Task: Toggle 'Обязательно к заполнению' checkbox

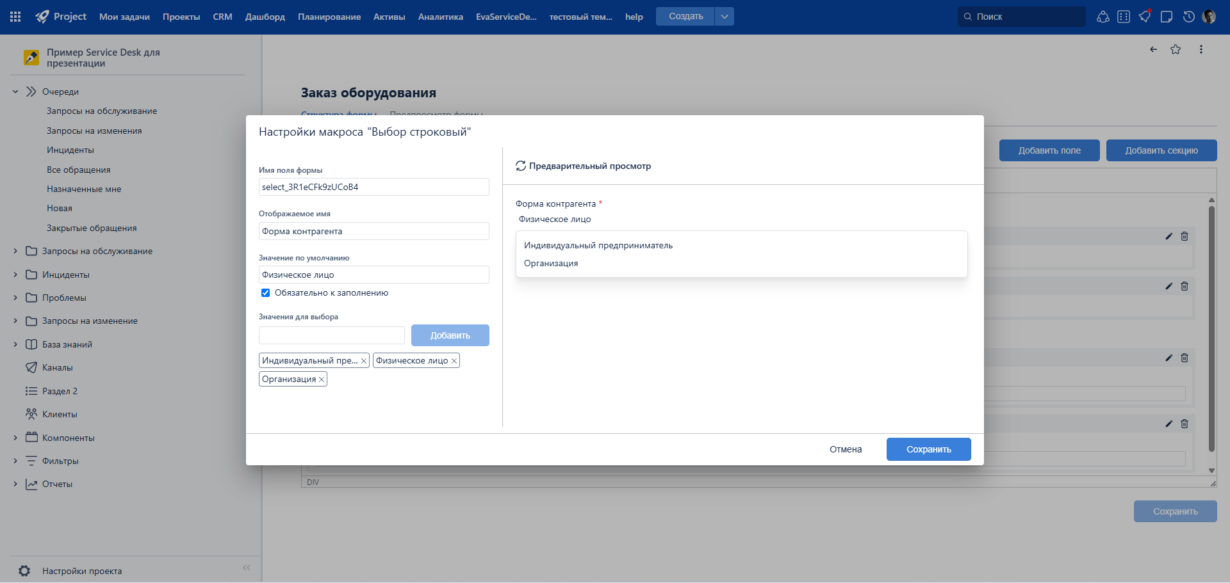Action: 265,293
